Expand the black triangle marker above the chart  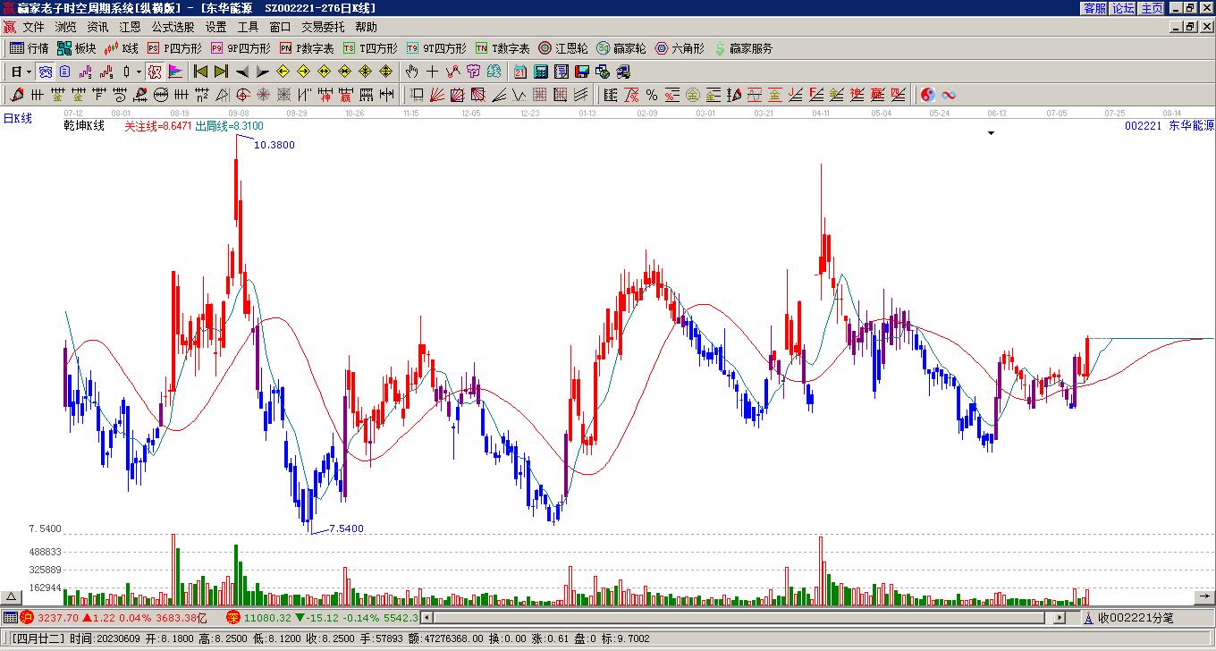(x=991, y=133)
